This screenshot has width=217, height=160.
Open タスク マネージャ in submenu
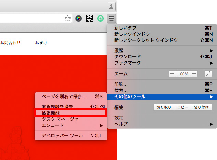71,119
